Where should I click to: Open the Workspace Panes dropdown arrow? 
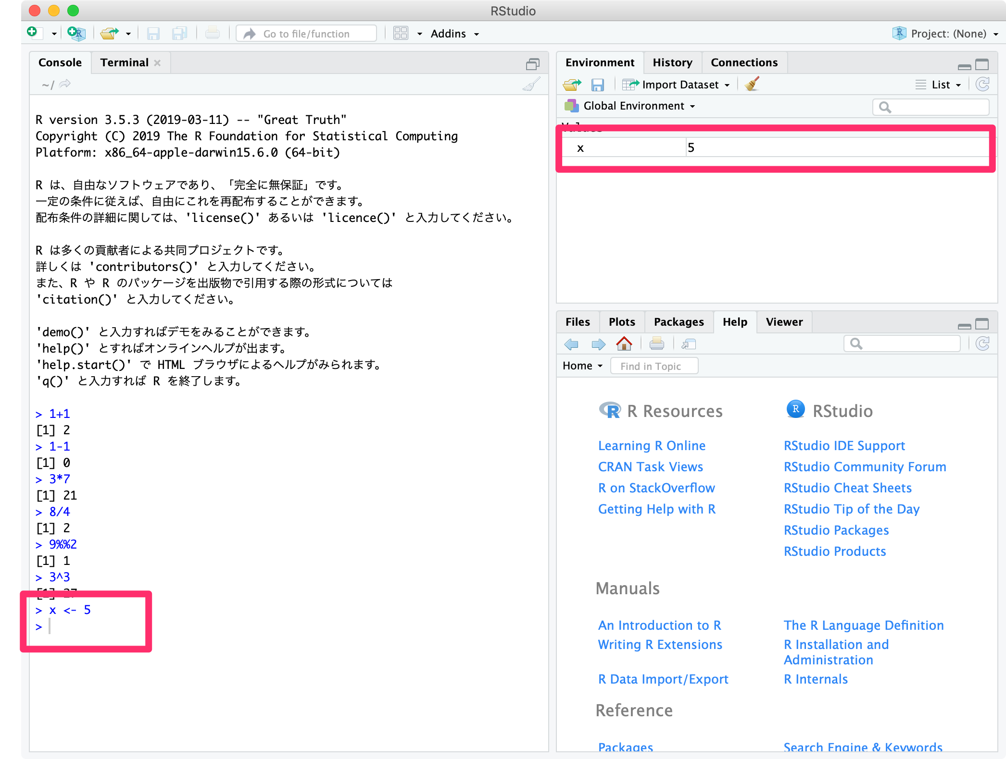coord(420,34)
